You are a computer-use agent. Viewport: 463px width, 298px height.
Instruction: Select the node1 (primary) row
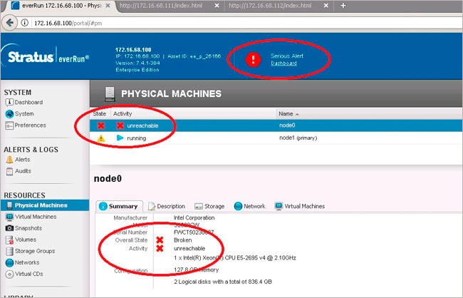276,138
